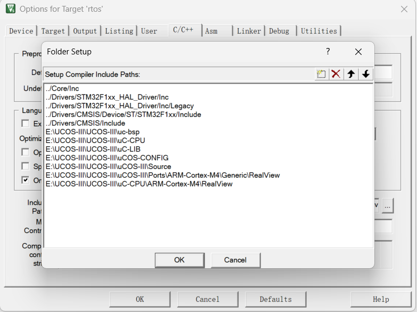Delete selected include path red X icon
The image size is (417, 312).
tap(336, 74)
